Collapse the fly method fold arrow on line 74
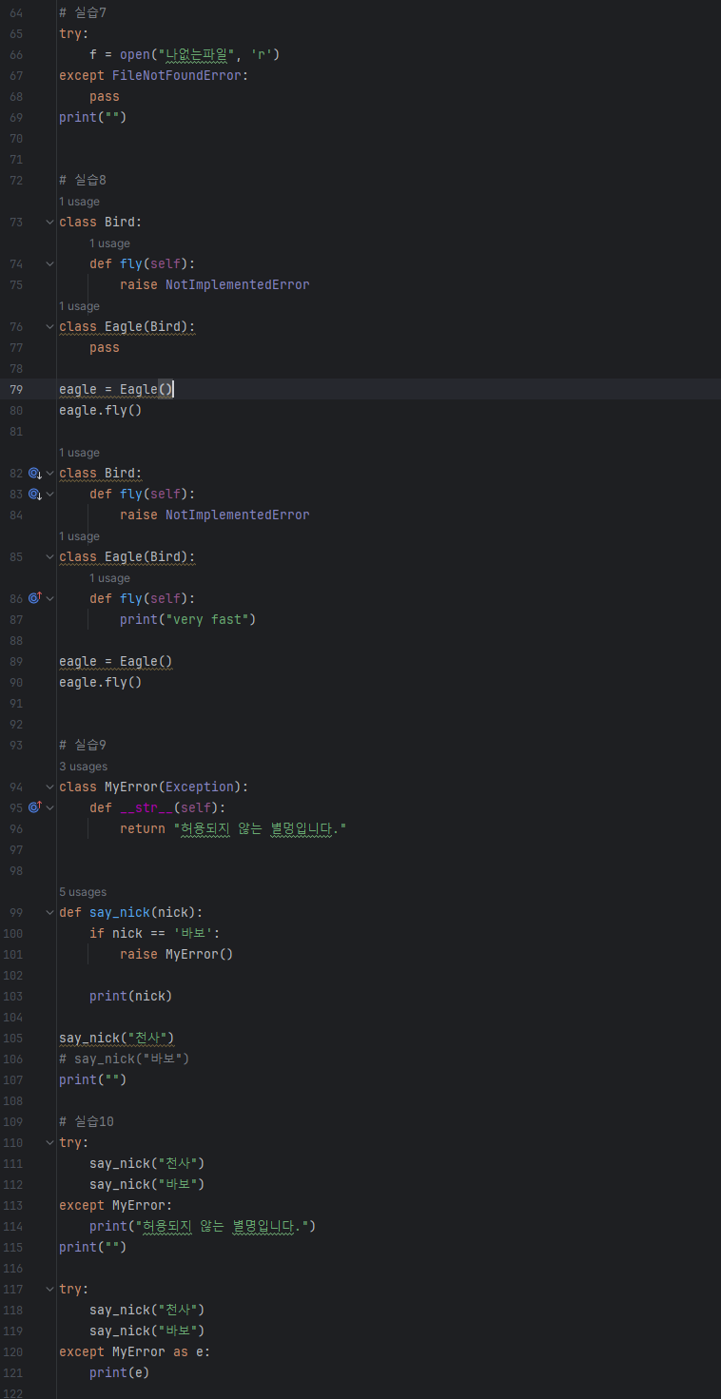 [49, 263]
